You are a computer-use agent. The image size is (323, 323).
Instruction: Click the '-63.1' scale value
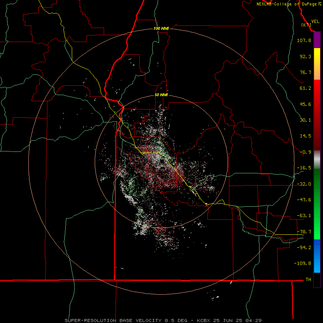pyautogui.click(x=304, y=216)
